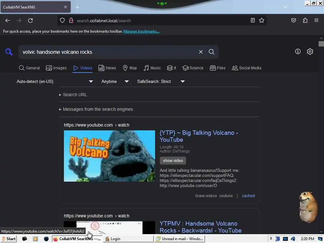This screenshot has width=324, height=243.
Task: Open SearXNG preferences gear icon
Action: [310, 52]
